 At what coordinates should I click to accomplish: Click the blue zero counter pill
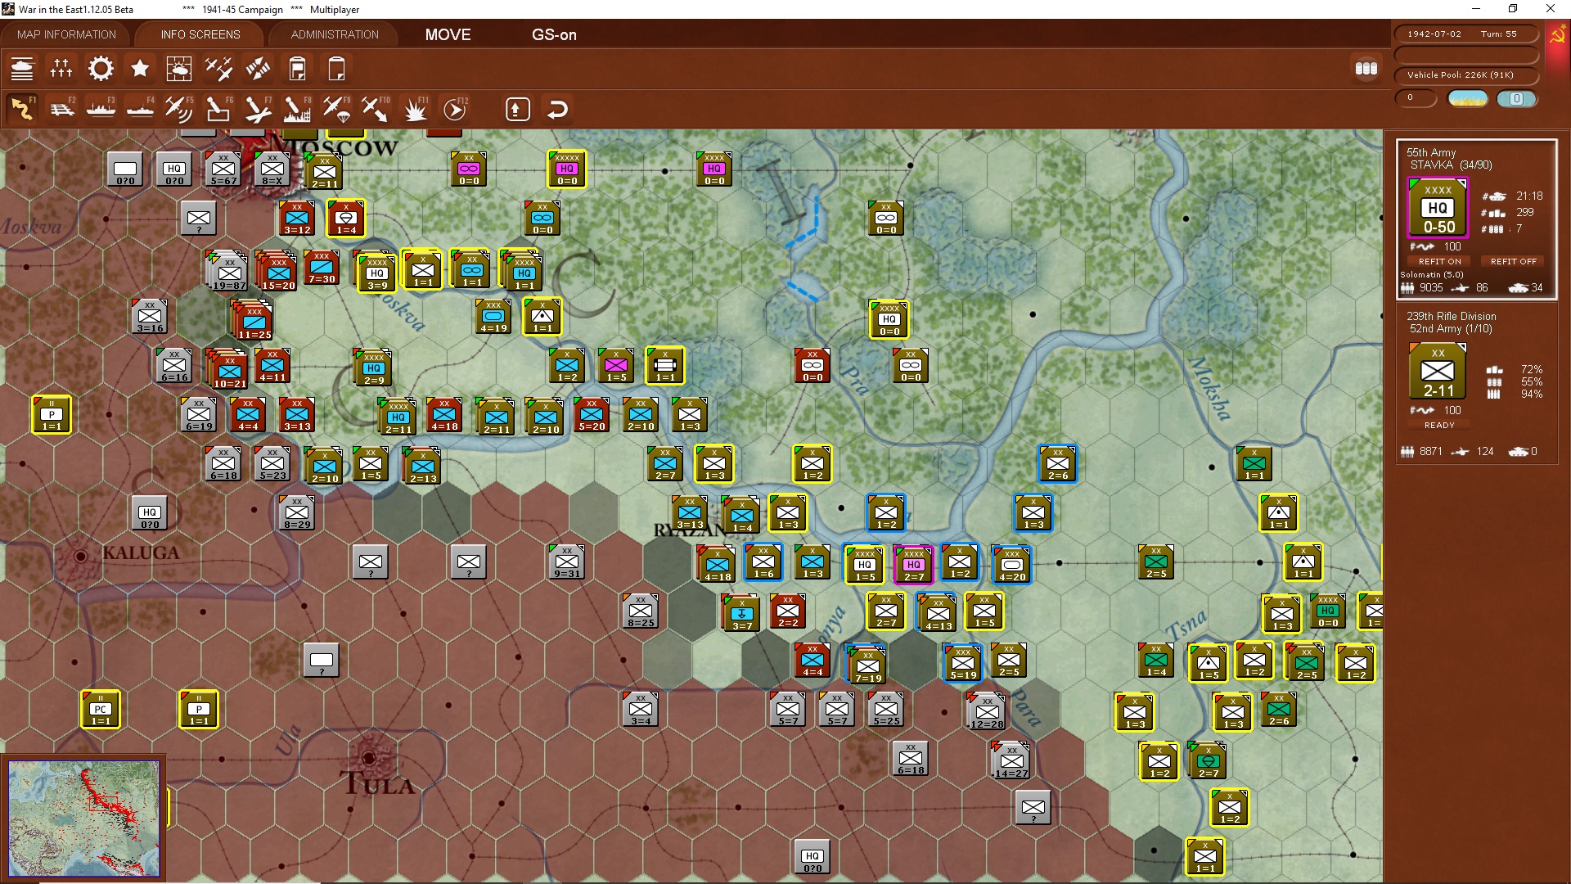click(1516, 98)
